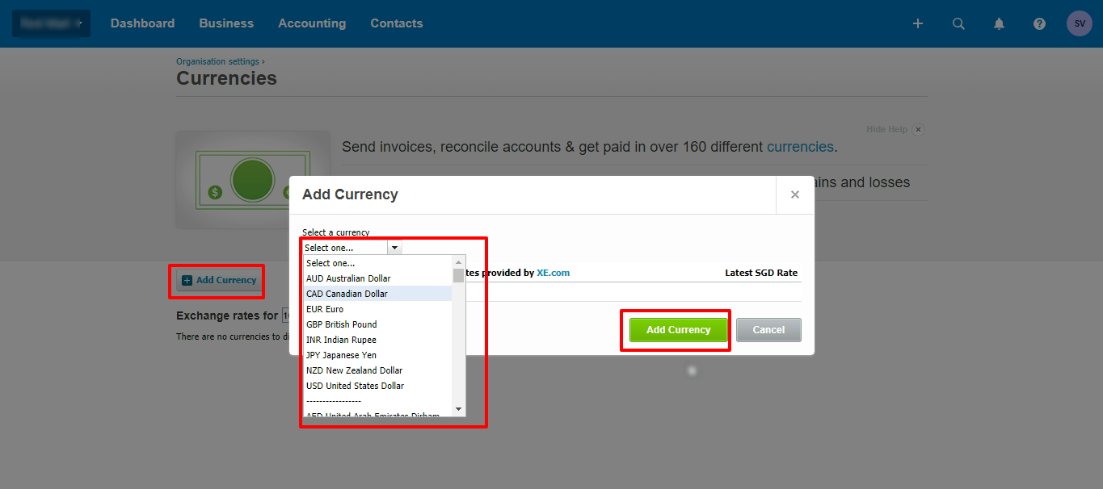
Task: Open the notifications bell icon
Action: coord(999,23)
